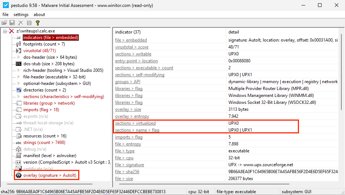This screenshot has width=345, height=195.
Task: Click the file > sha256 link
Action: tap(127, 172)
